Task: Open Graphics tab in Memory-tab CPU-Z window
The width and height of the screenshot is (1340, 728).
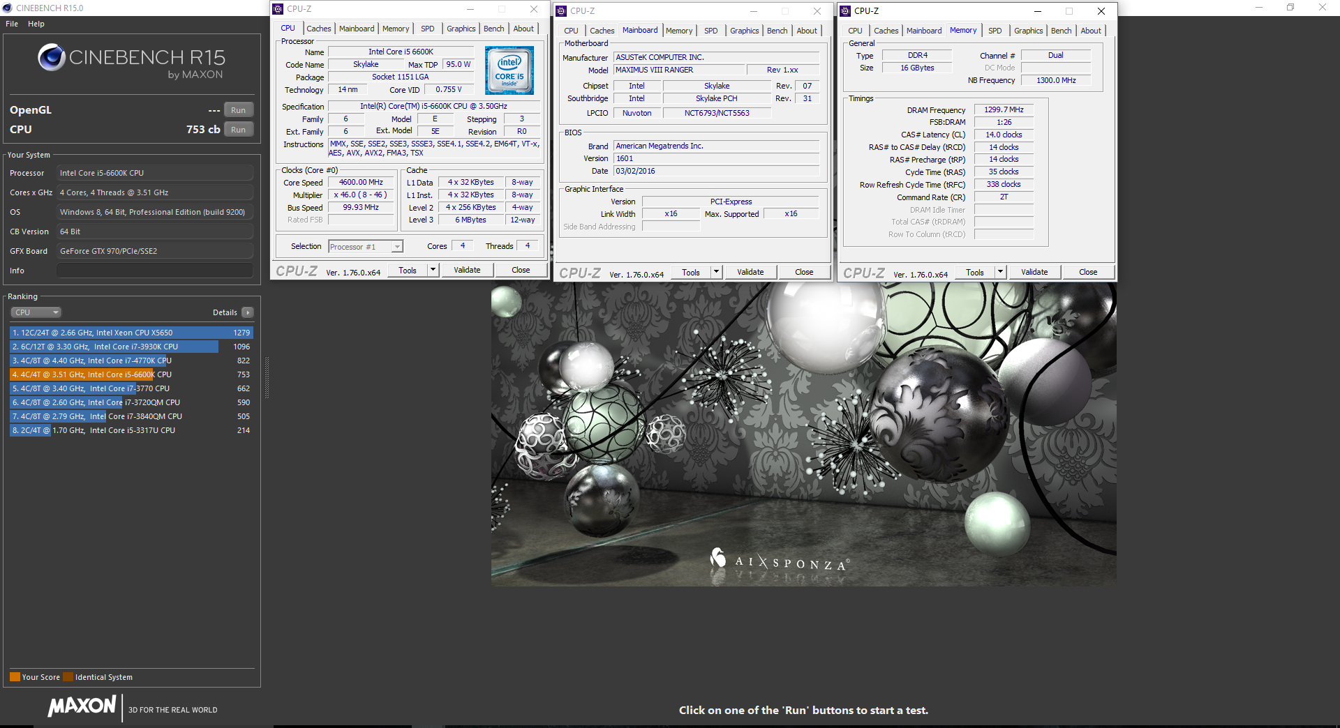Action: [x=1029, y=31]
